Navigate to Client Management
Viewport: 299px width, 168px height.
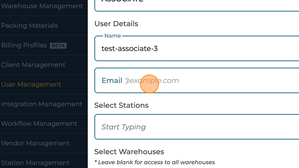coord(33,65)
